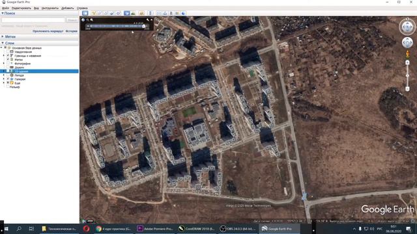Open the Инструменты menu
Viewport: 417px width, 234px height.
coord(50,8)
